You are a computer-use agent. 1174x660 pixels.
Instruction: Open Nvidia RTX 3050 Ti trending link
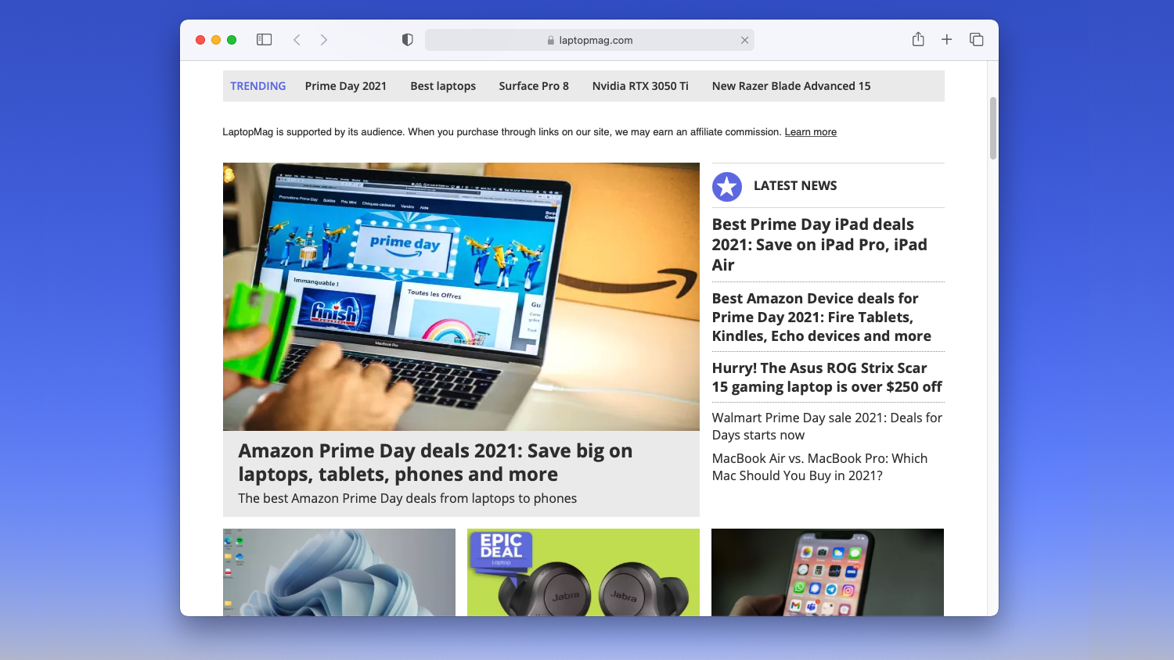click(x=640, y=86)
